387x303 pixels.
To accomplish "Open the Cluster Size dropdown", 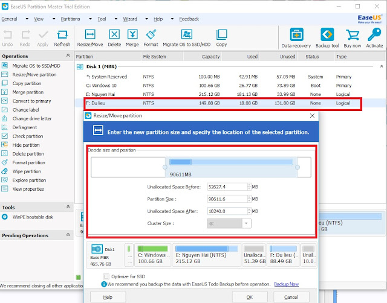I will [246, 223].
